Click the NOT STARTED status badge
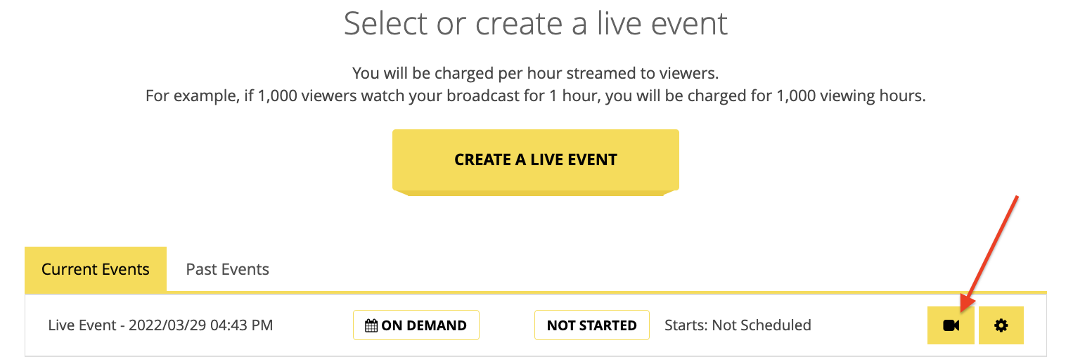This screenshot has width=1073, height=357. coord(592,325)
